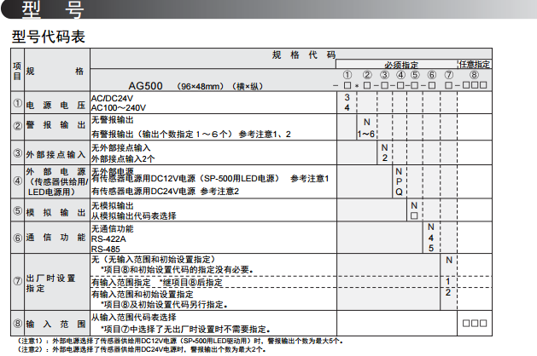Select the *项目⑧和初始设置代码的指定没有必要 note
The image size is (537, 356).
pos(177,270)
